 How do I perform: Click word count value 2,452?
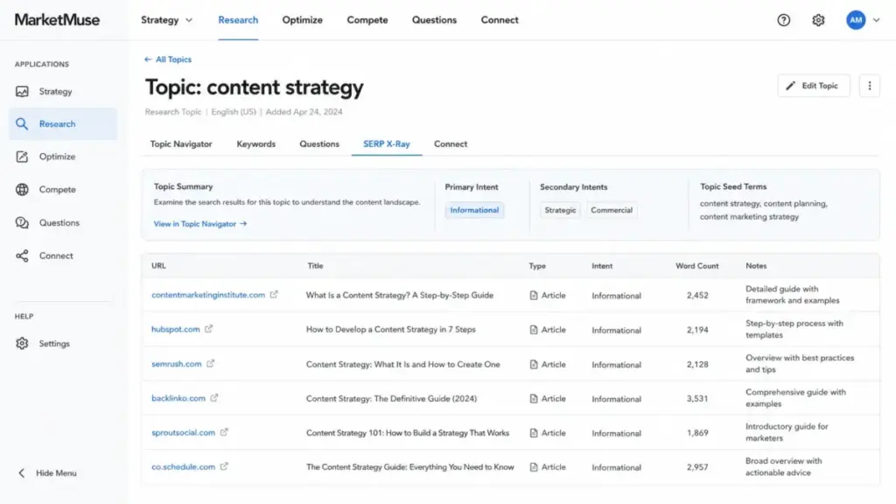click(697, 296)
